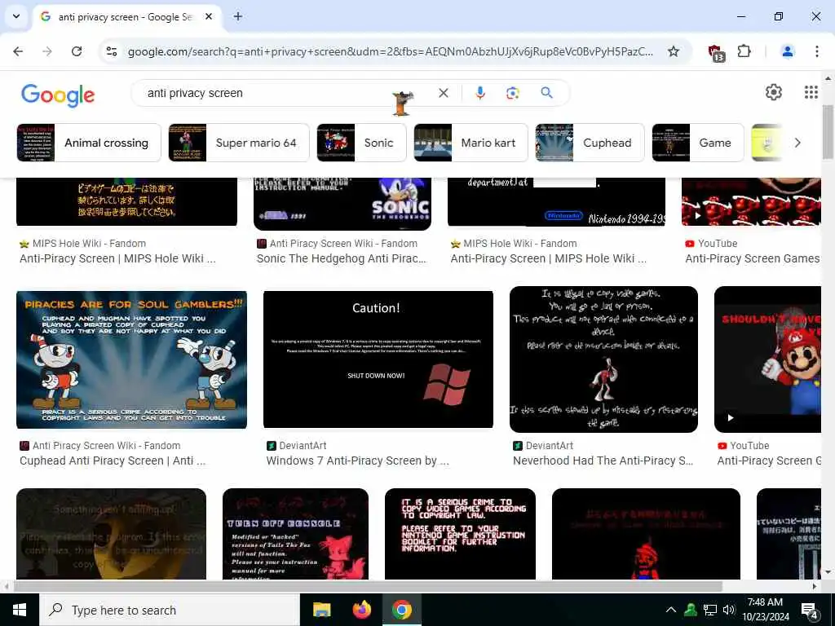The width and height of the screenshot is (835, 626).
Task: Open network status in system tray
Action: click(x=710, y=610)
